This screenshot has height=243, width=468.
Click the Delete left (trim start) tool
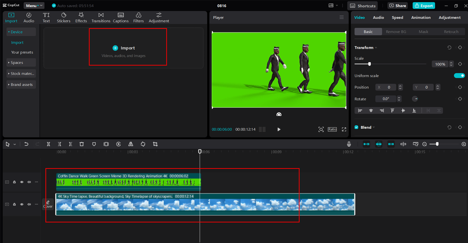point(60,144)
